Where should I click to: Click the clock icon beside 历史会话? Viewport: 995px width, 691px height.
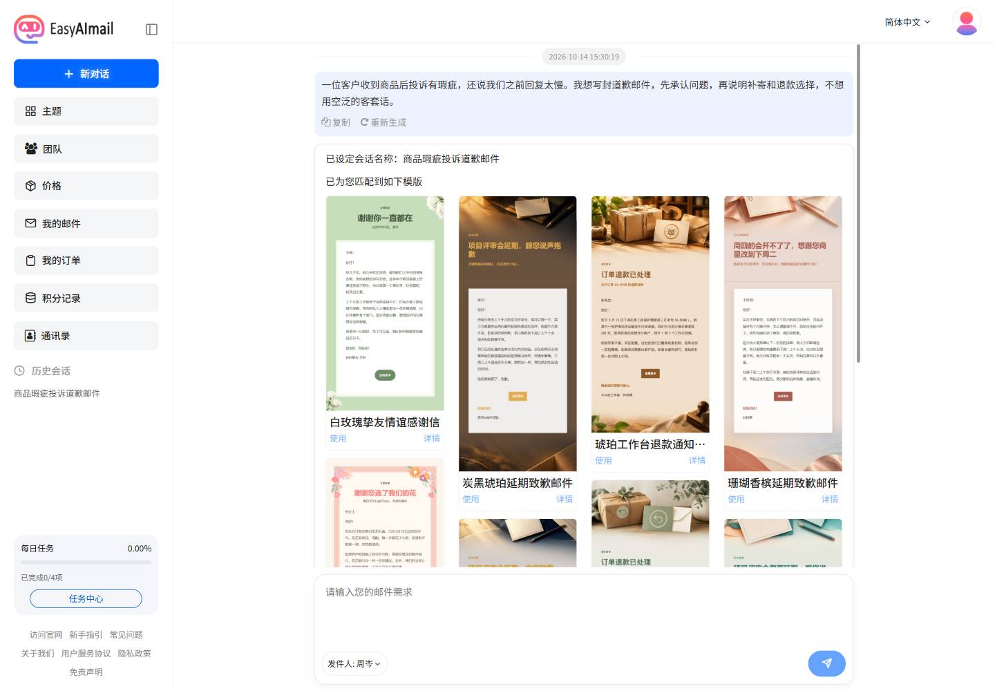point(19,371)
